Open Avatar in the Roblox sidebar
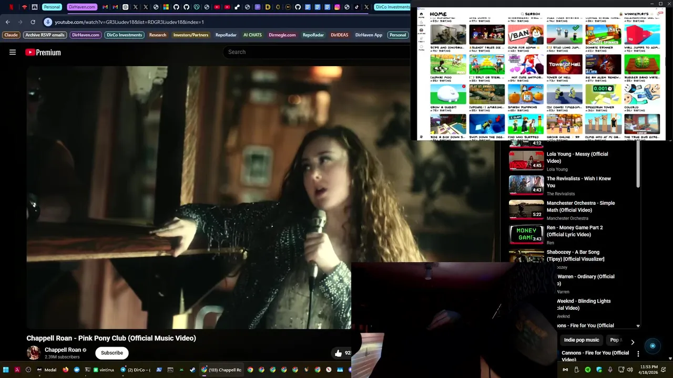The width and height of the screenshot is (673, 378). pos(421,31)
